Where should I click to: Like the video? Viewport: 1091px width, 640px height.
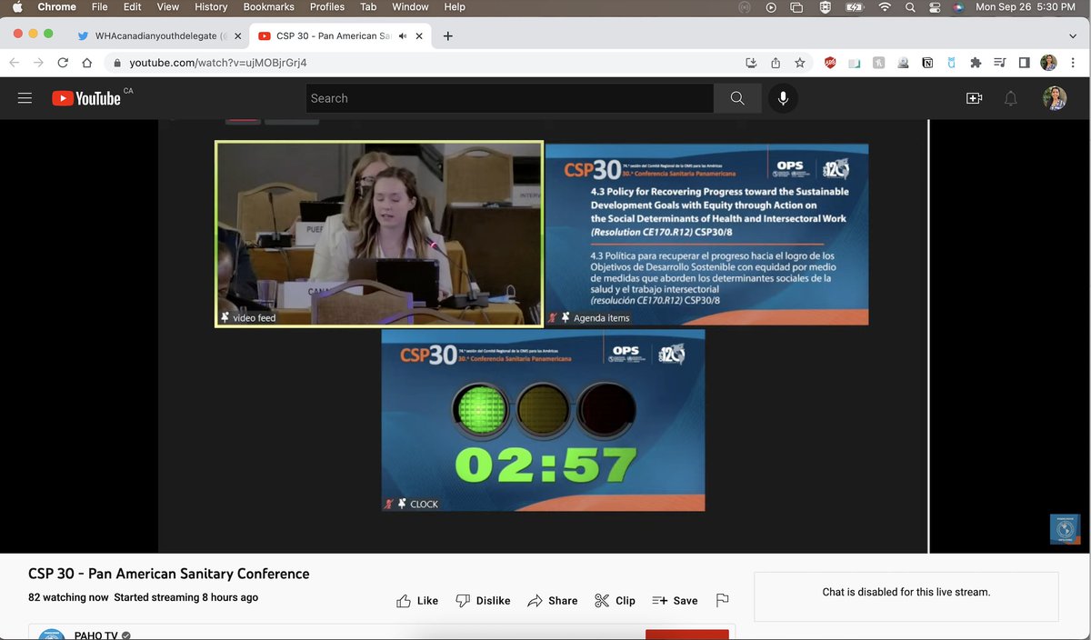click(x=417, y=600)
